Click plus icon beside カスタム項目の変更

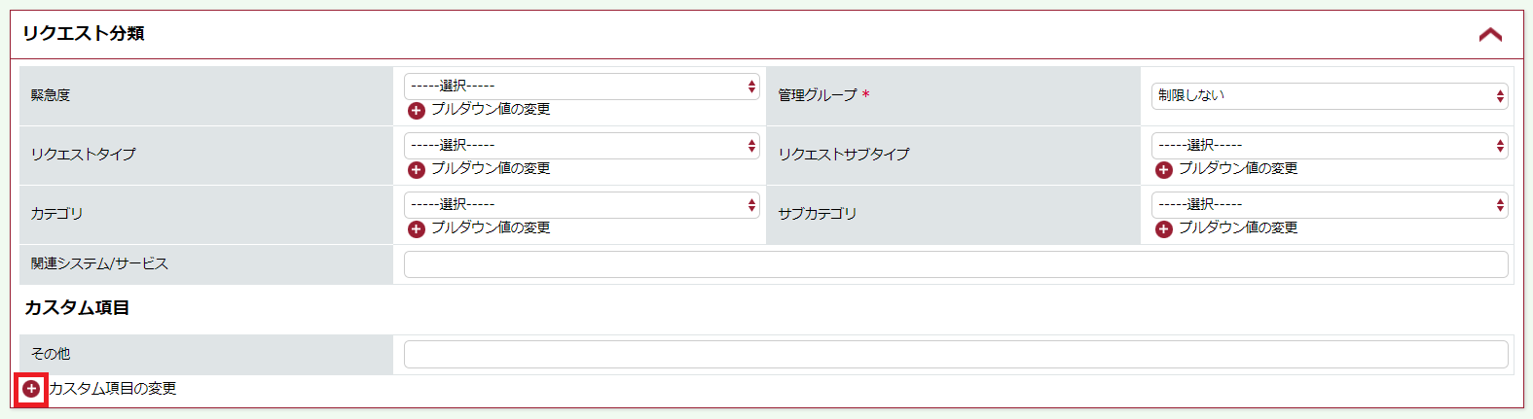click(31, 389)
